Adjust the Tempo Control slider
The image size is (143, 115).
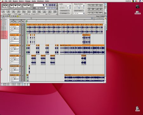click(x=79, y=8)
